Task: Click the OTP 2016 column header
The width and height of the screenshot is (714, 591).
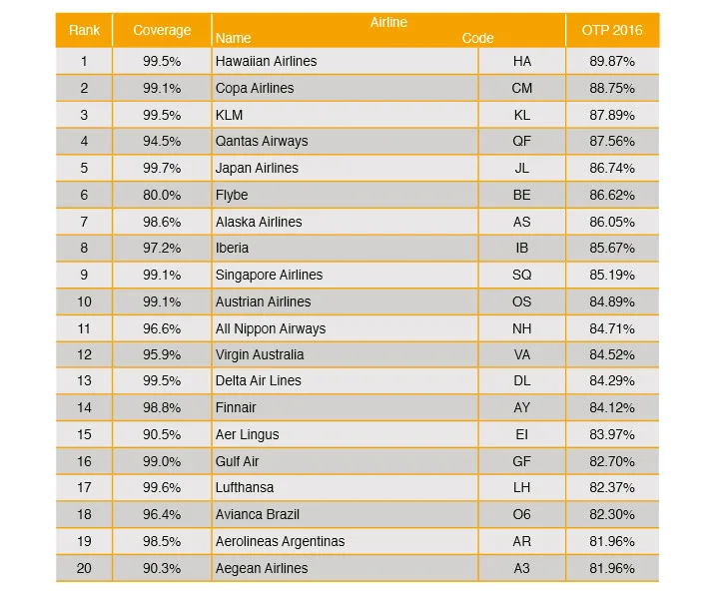Action: point(612,30)
